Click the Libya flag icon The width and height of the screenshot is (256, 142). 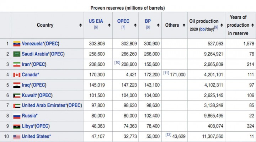click(17, 126)
